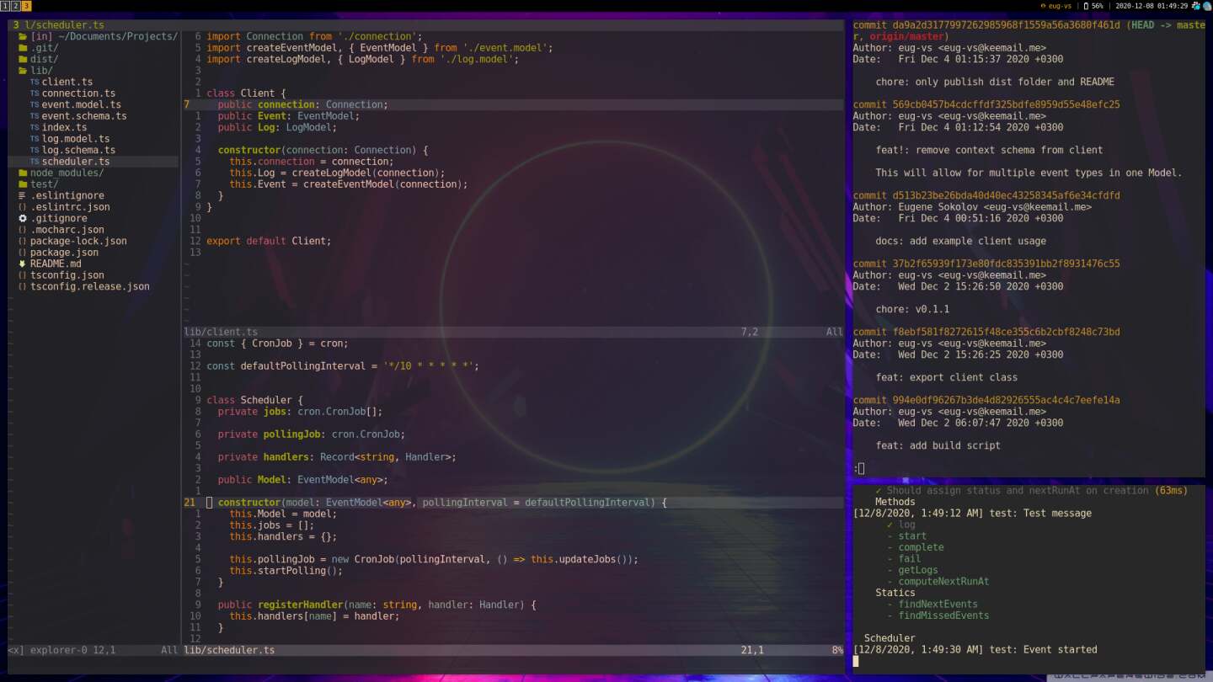Click the folder icon of node_modules/
The image size is (1213, 682).
[21, 173]
